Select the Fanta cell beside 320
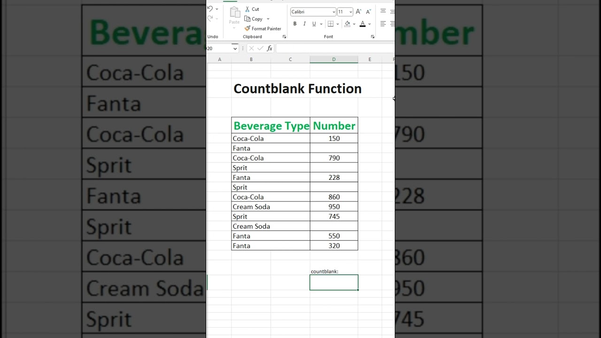This screenshot has width=601, height=338. pyautogui.click(x=271, y=246)
